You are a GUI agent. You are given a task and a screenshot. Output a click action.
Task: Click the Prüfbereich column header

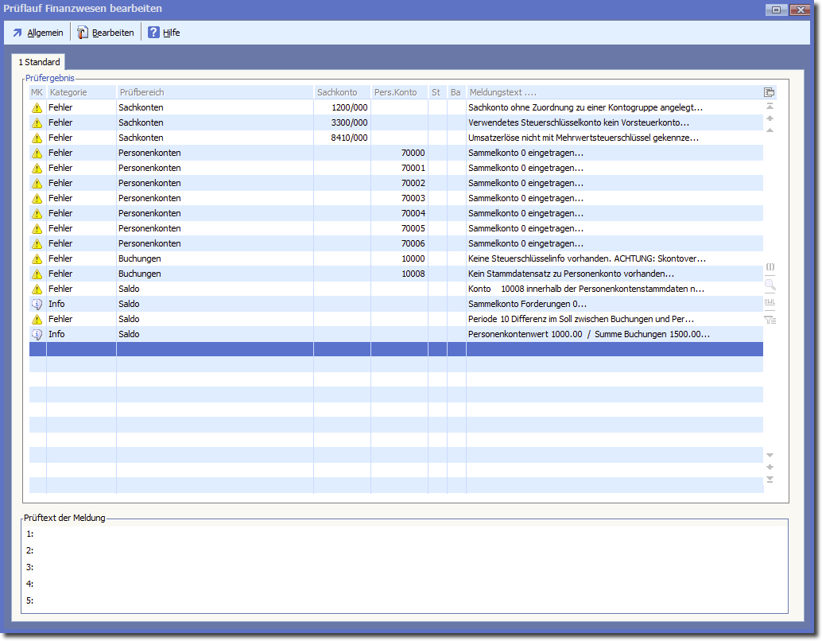142,92
